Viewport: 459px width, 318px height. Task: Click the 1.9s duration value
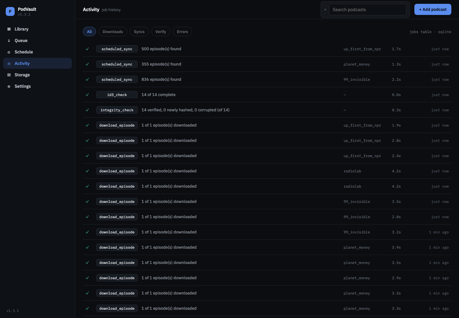click(396, 125)
